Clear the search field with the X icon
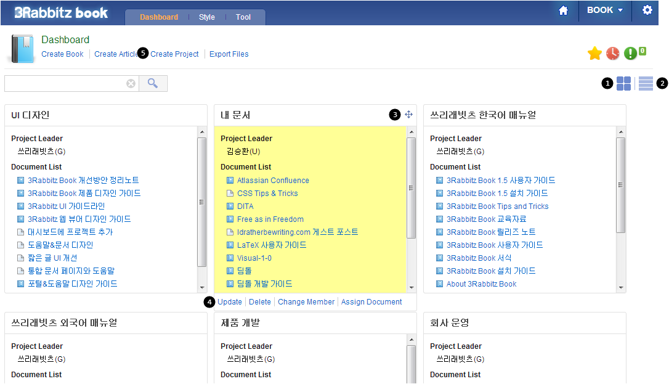The image size is (669, 384). pos(131,84)
